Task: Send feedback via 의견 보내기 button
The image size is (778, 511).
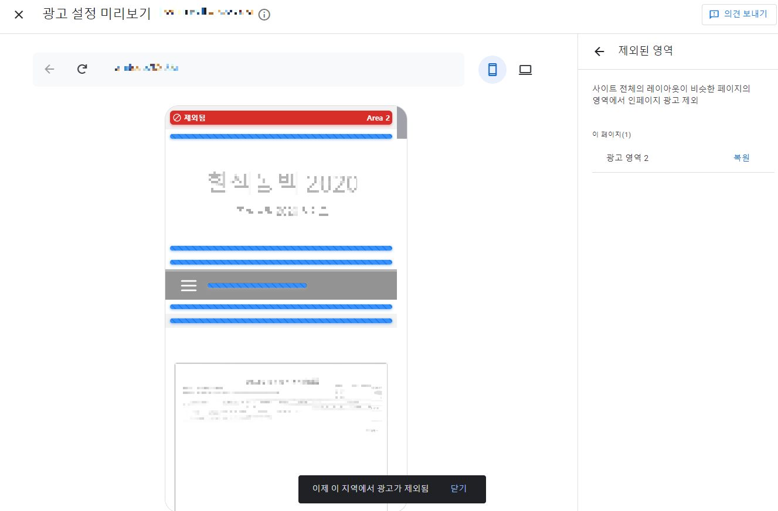Action: [x=739, y=15]
